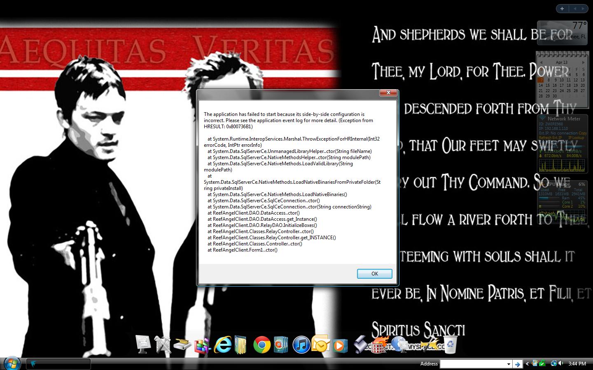Launch Internet Explorer from the dock

tap(222, 345)
